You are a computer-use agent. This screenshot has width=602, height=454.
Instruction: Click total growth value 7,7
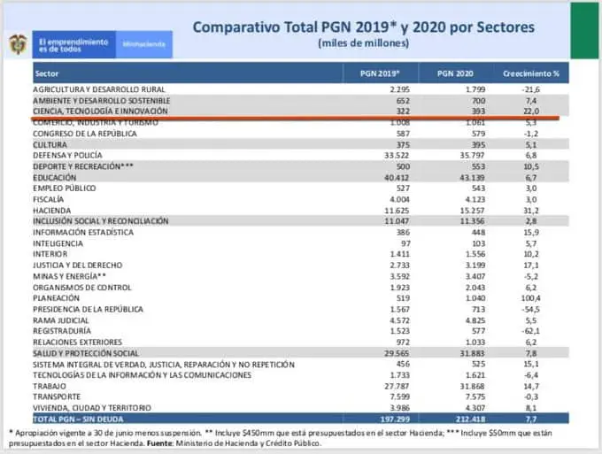[531, 419]
